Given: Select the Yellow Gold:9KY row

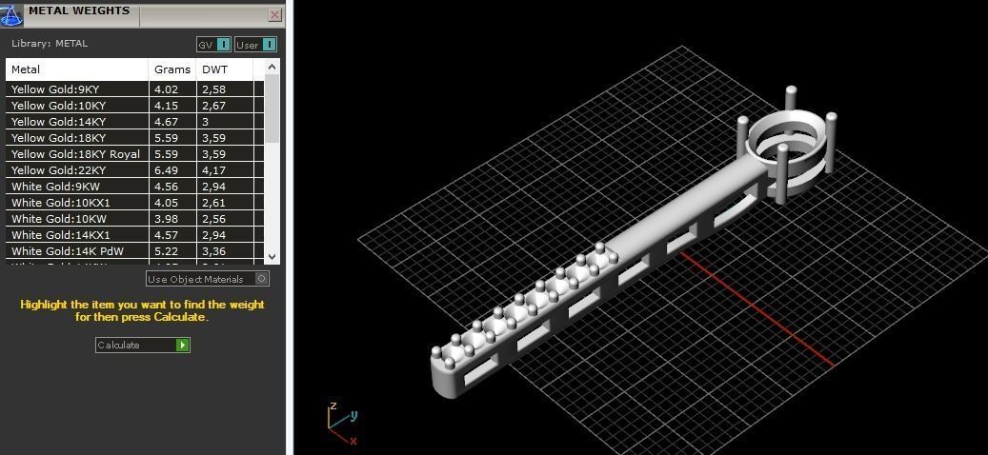Looking at the screenshot, I should (x=135, y=89).
